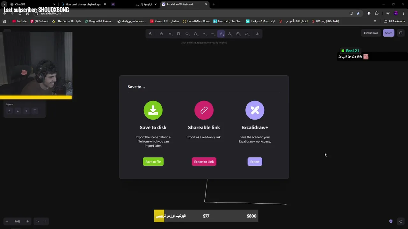Open the tab search dropdown arrow
Image resolution: width=408 pixels, height=229 pixels.
point(4,4)
